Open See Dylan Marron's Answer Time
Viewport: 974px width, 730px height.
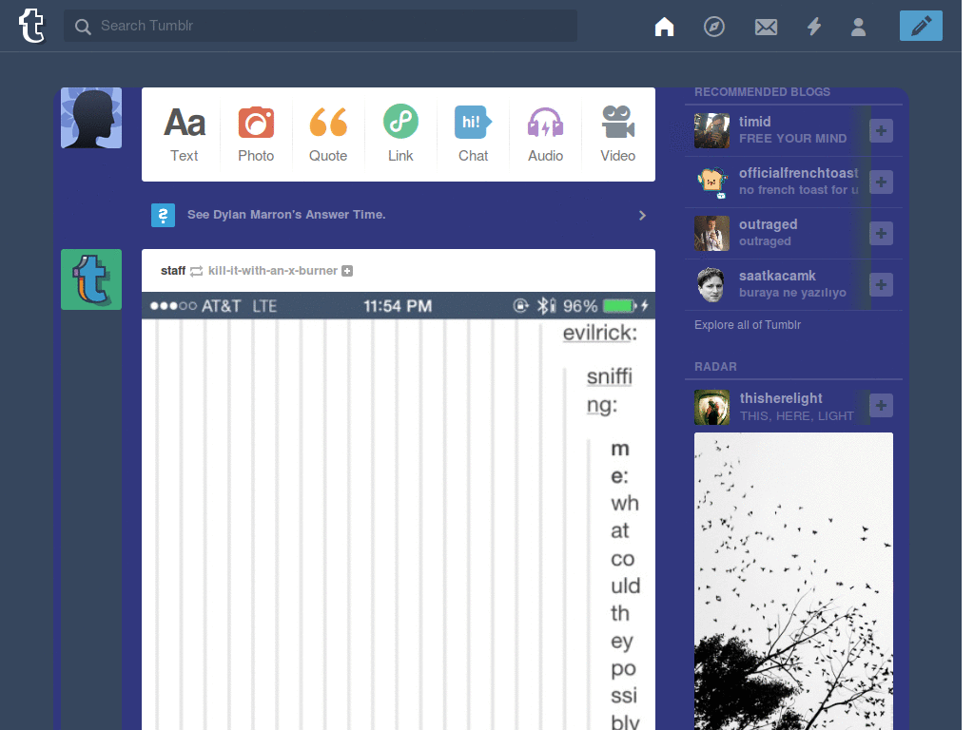[286, 214]
